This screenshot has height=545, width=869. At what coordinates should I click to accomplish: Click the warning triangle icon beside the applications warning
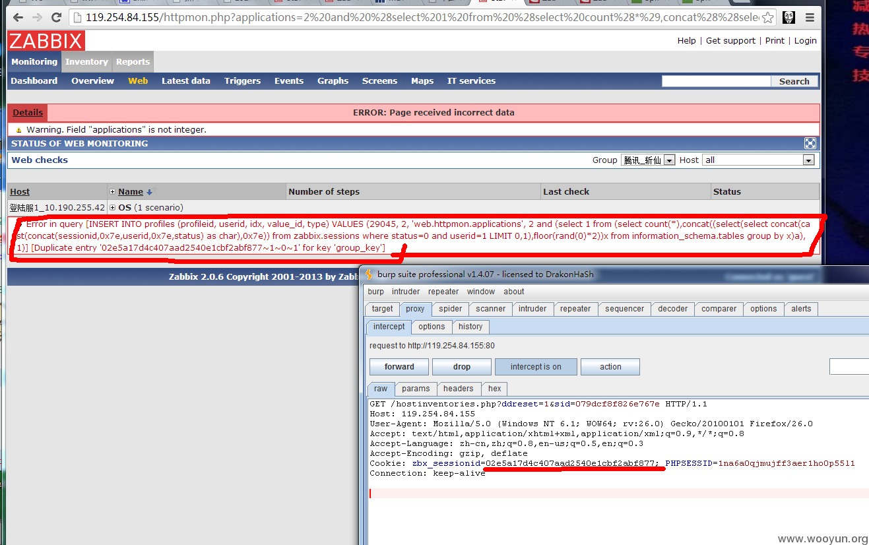click(19, 130)
